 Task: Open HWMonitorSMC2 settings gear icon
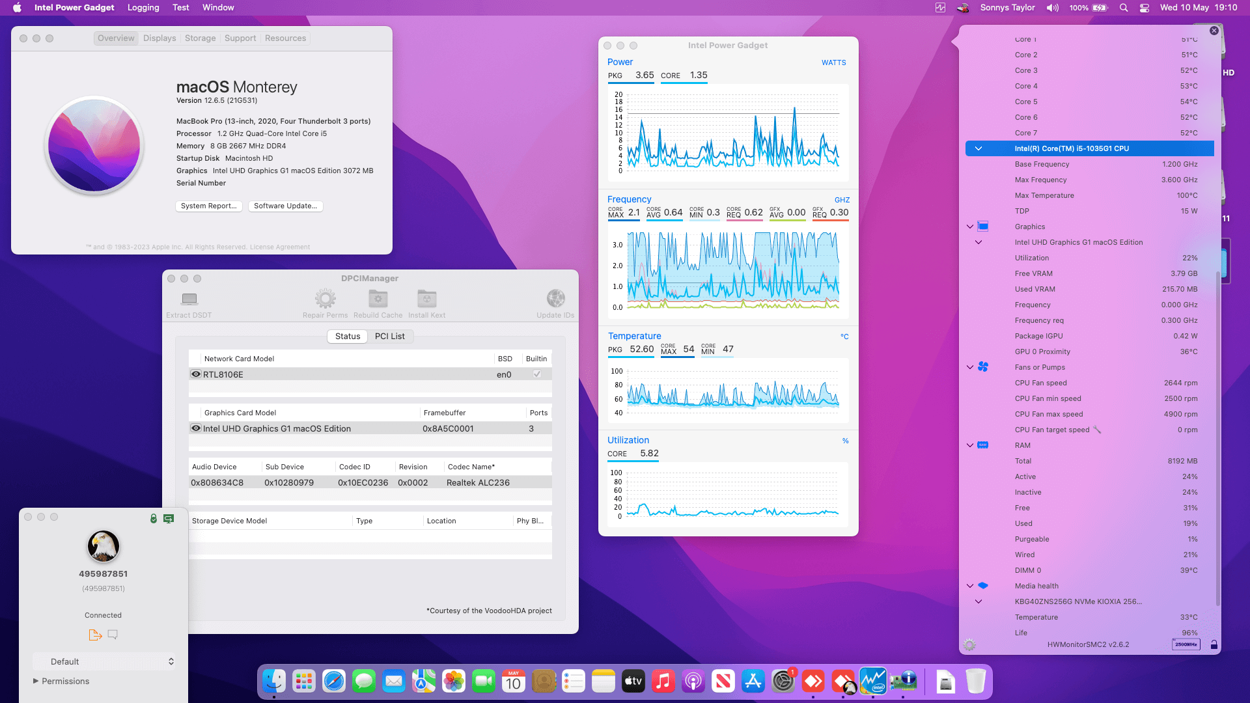[969, 644]
